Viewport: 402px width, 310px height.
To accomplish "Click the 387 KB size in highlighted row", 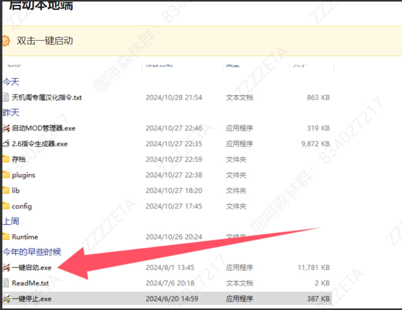I will coord(318,299).
